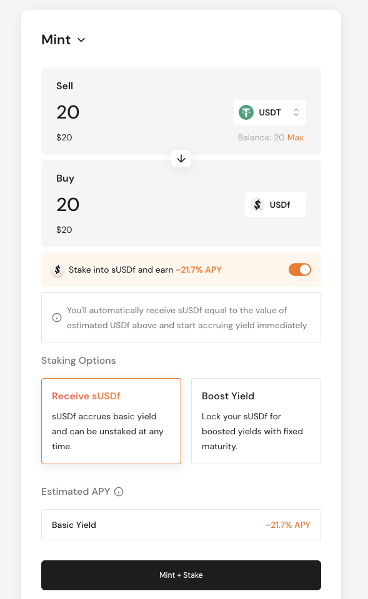Click the info icon in sUSDf notice

pyautogui.click(x=57, y=318)
